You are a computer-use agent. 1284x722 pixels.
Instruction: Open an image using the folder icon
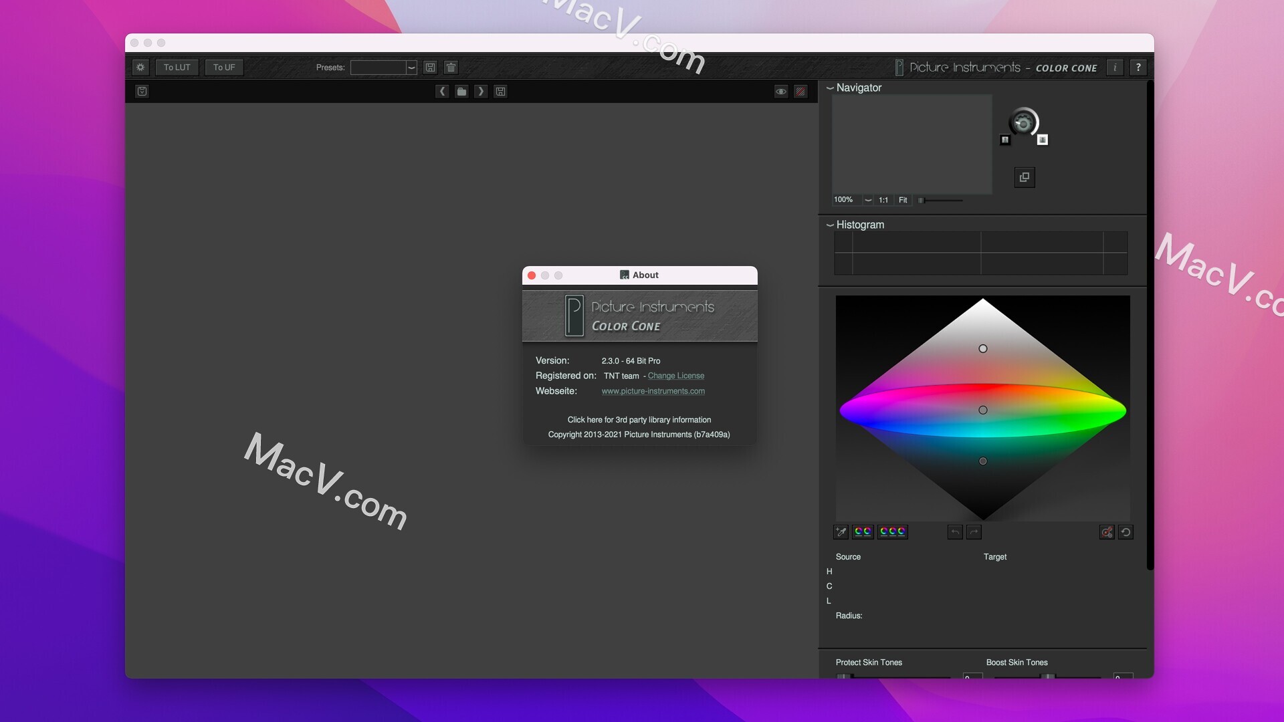tap(461, 92)
